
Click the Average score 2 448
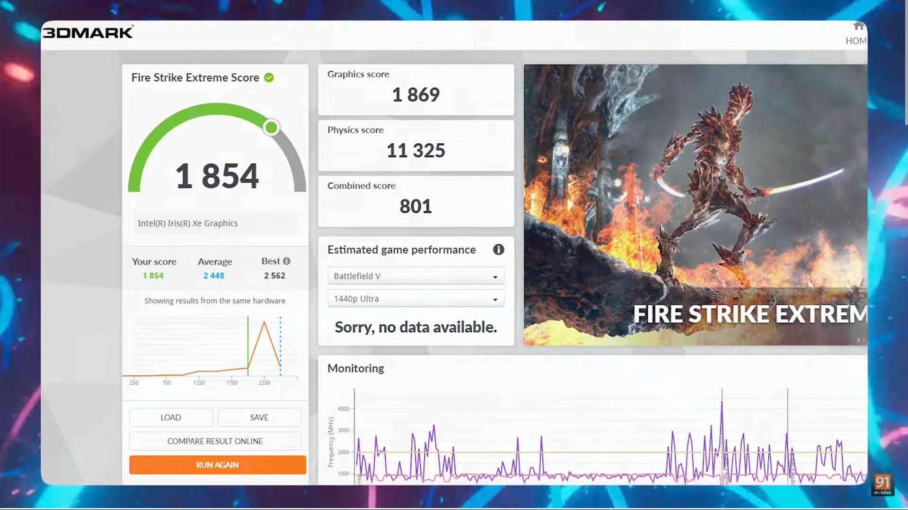coord(214,276)
